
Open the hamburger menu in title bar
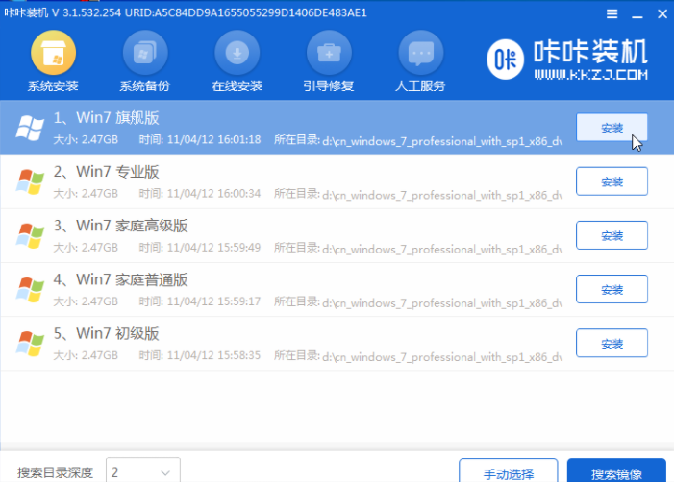point(612,15)
